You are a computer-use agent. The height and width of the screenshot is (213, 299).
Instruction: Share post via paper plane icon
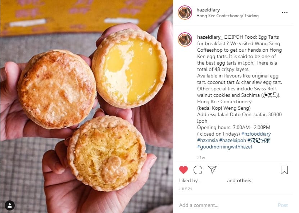pyautogui.click(x=212, y=170)
